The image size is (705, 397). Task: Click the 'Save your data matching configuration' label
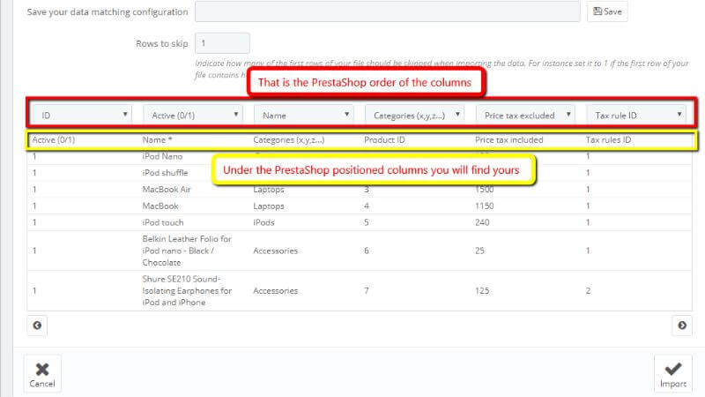(x=108, y=12)
